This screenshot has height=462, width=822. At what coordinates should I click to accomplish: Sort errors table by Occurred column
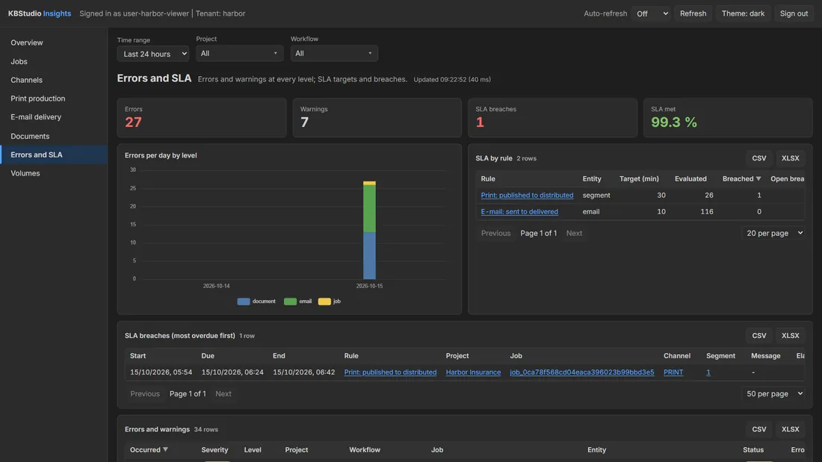(149, 449)
